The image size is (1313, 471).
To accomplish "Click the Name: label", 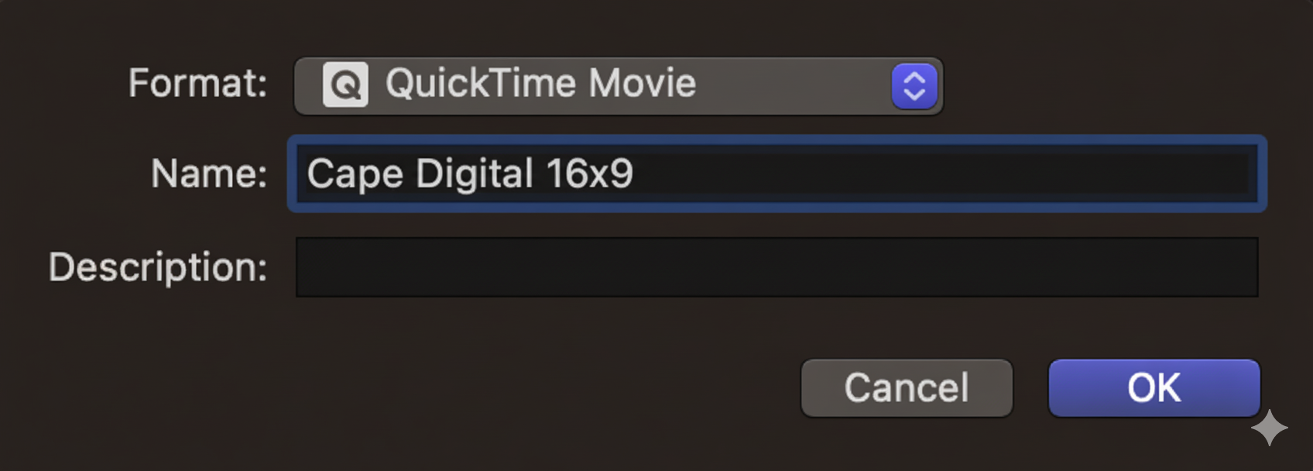I will 209,174.
